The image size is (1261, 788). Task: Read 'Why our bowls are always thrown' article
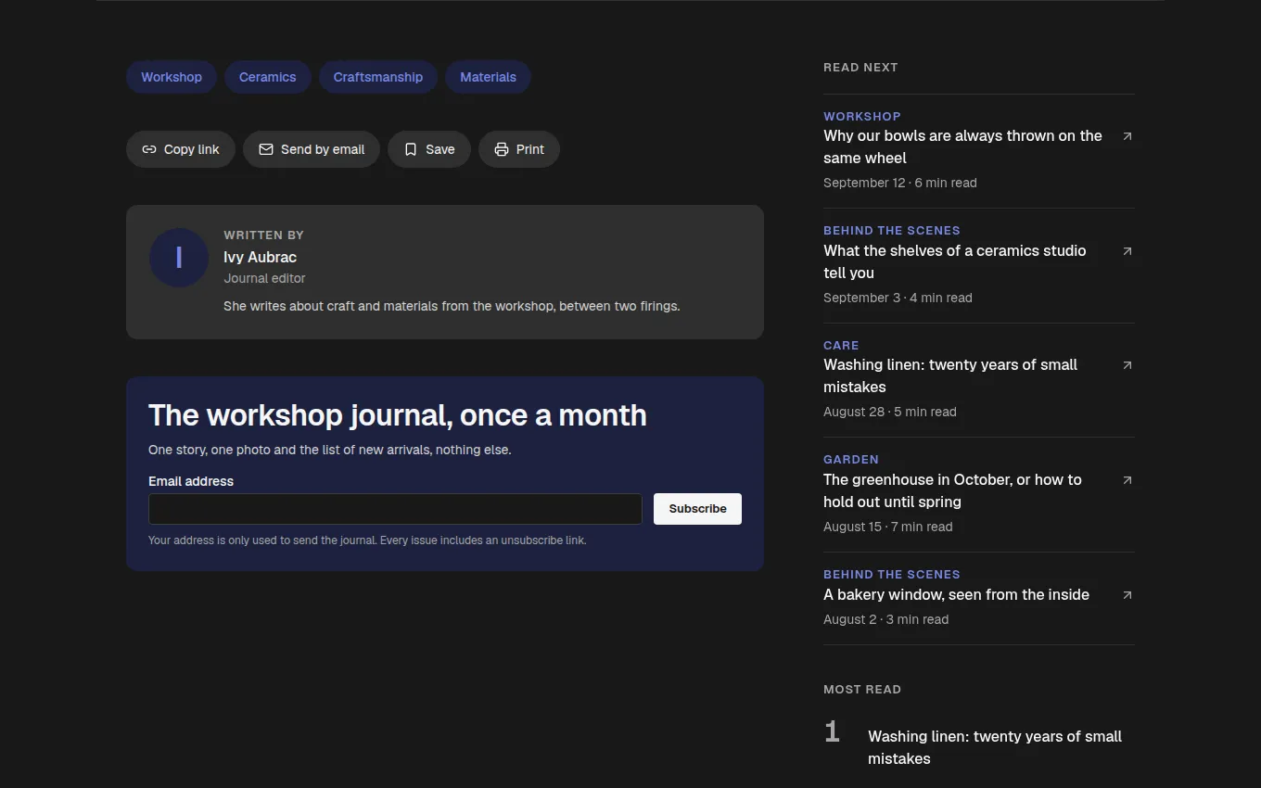962,146
